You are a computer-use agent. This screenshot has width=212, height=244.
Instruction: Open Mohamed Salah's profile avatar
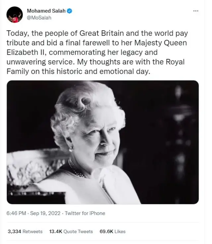(15, 15)
